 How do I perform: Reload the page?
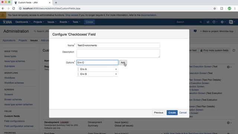click(x=14, y=9)
